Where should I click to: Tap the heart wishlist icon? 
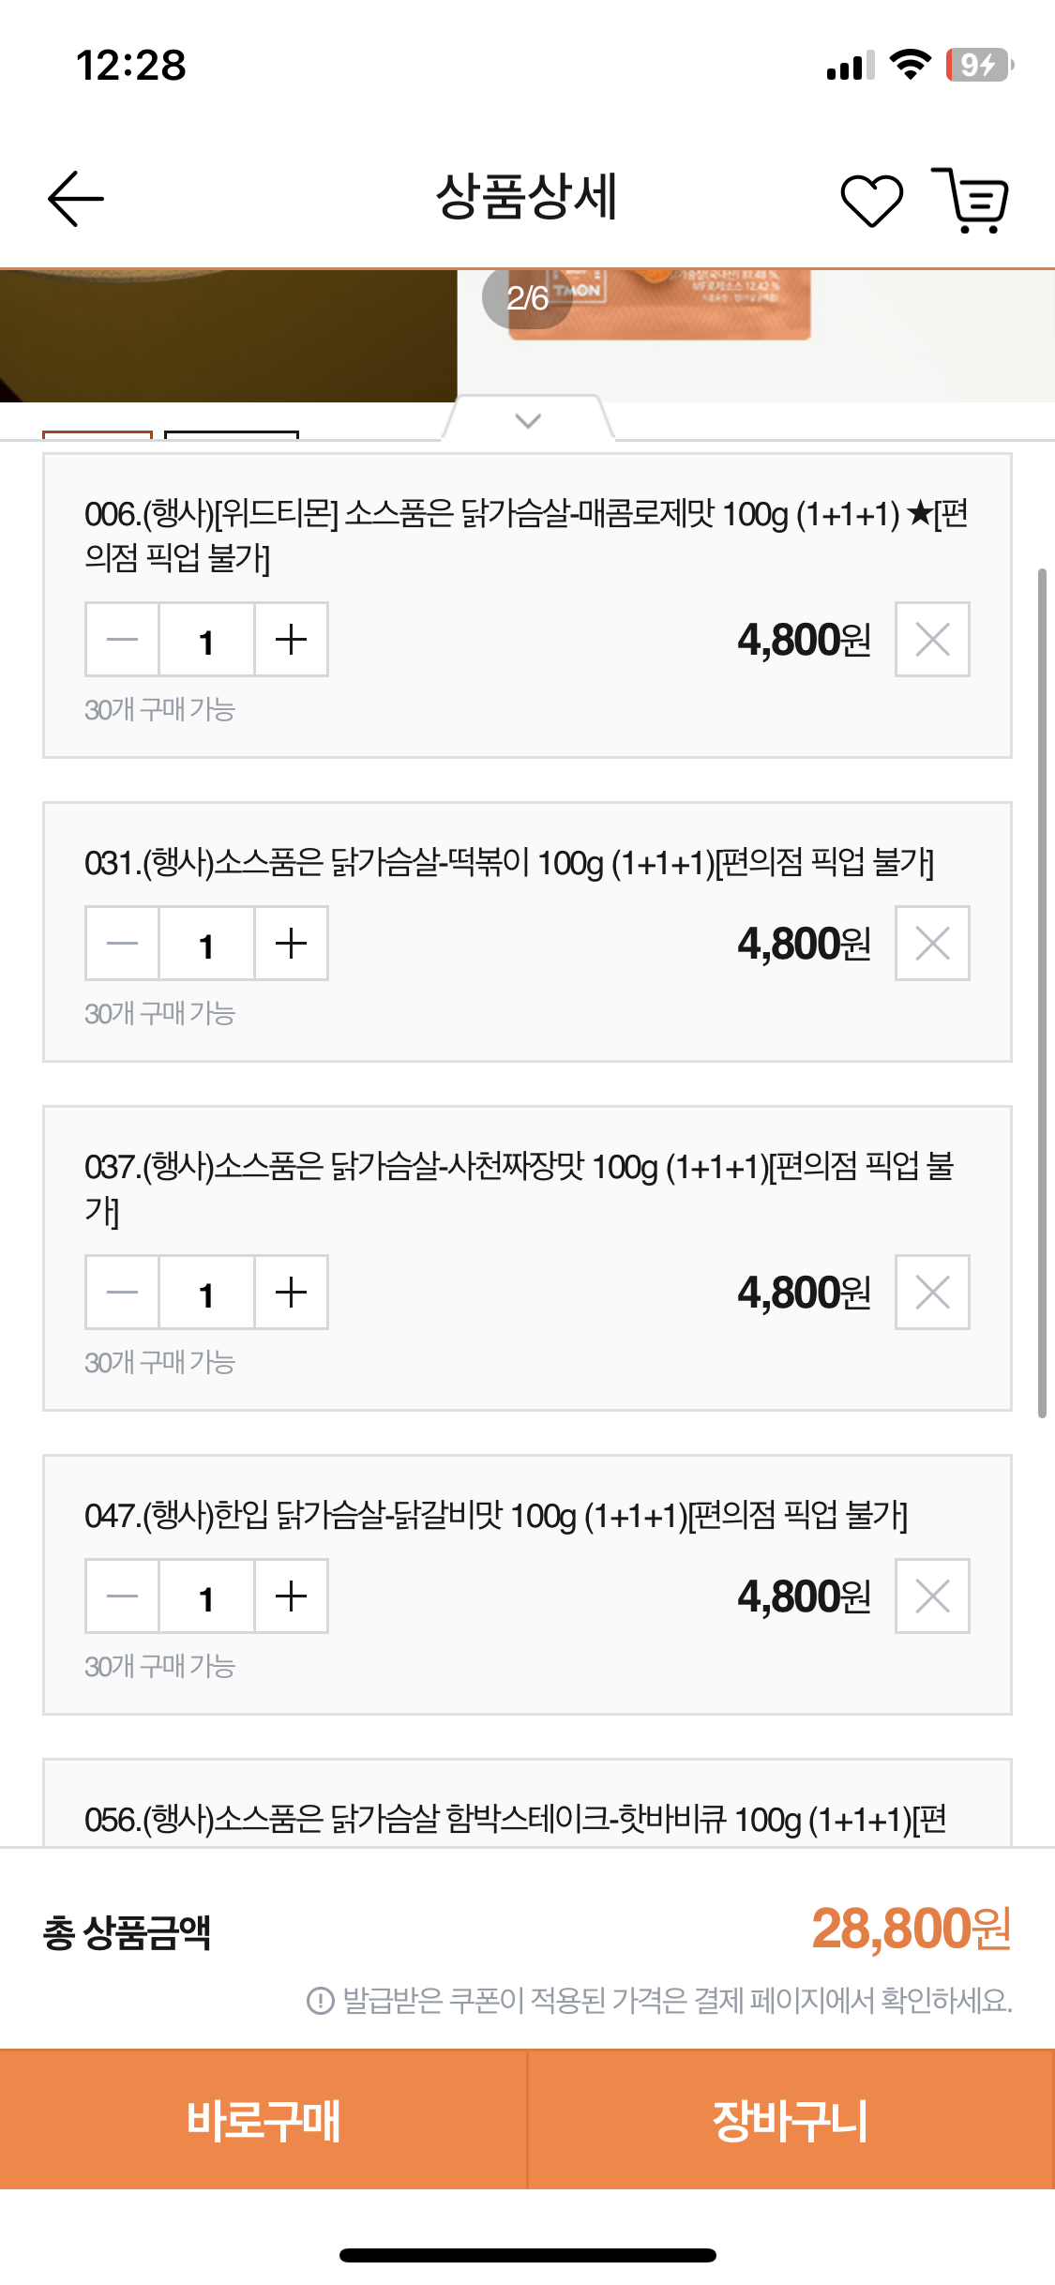coord(871,200)
